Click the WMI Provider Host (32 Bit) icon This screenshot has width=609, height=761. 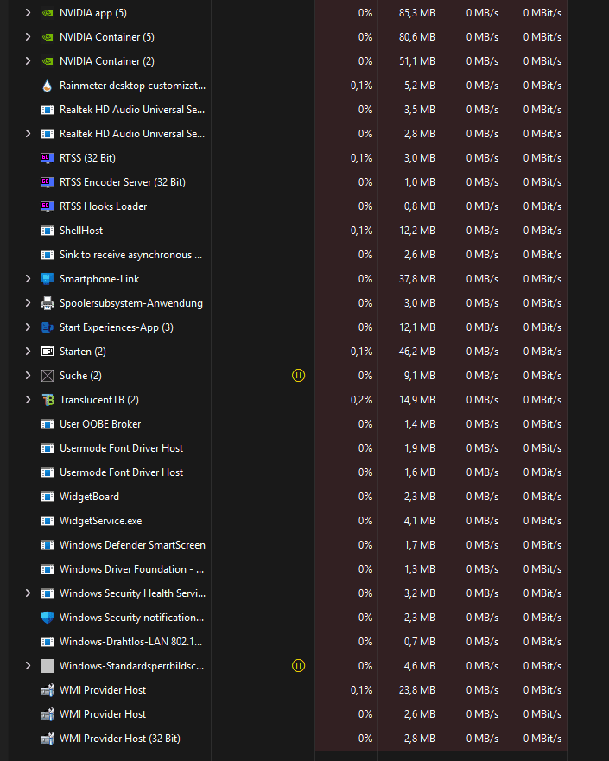(x=47, y=739)
